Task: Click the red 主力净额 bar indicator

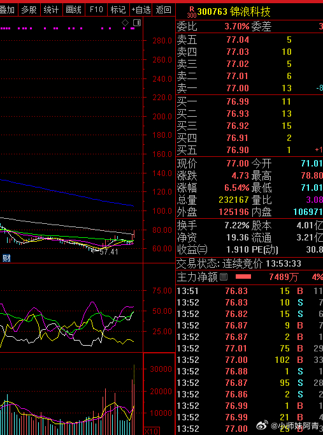Action: 243,277
